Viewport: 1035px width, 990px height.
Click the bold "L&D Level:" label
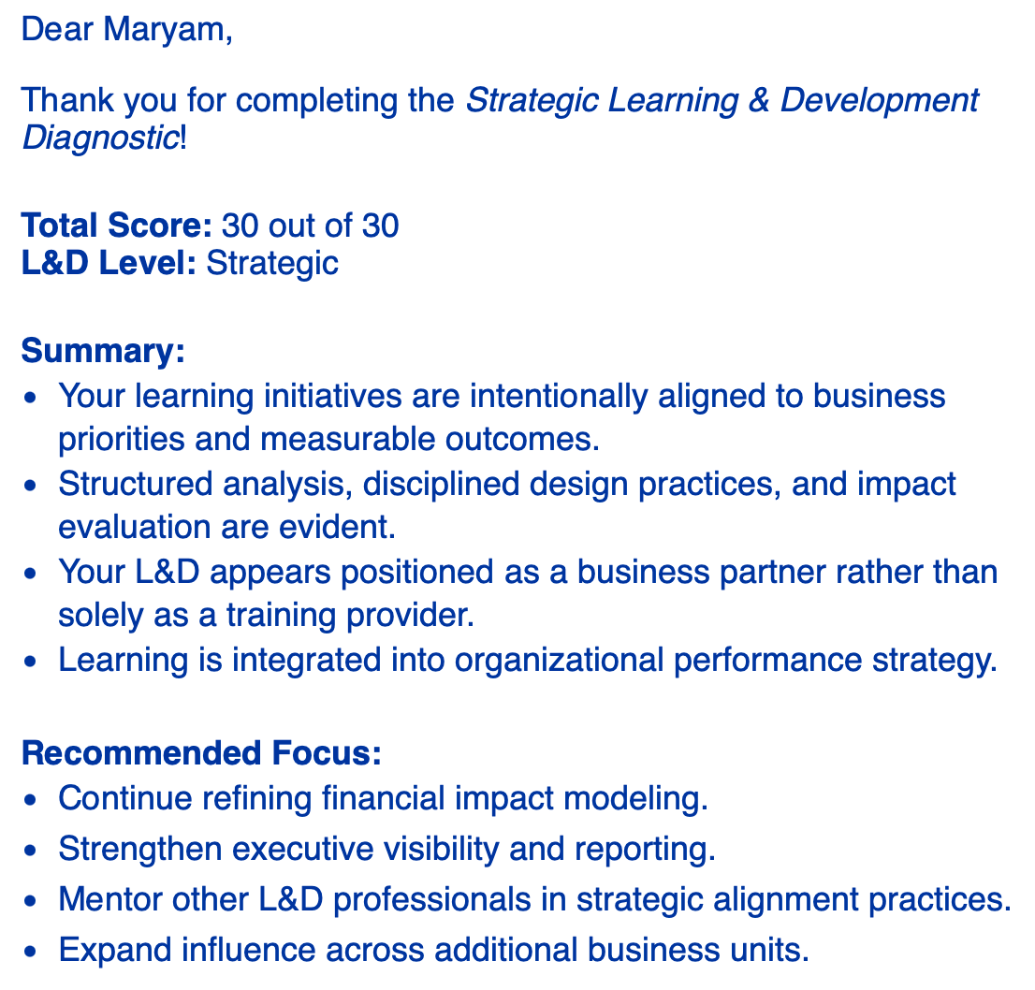click(109, 263)
